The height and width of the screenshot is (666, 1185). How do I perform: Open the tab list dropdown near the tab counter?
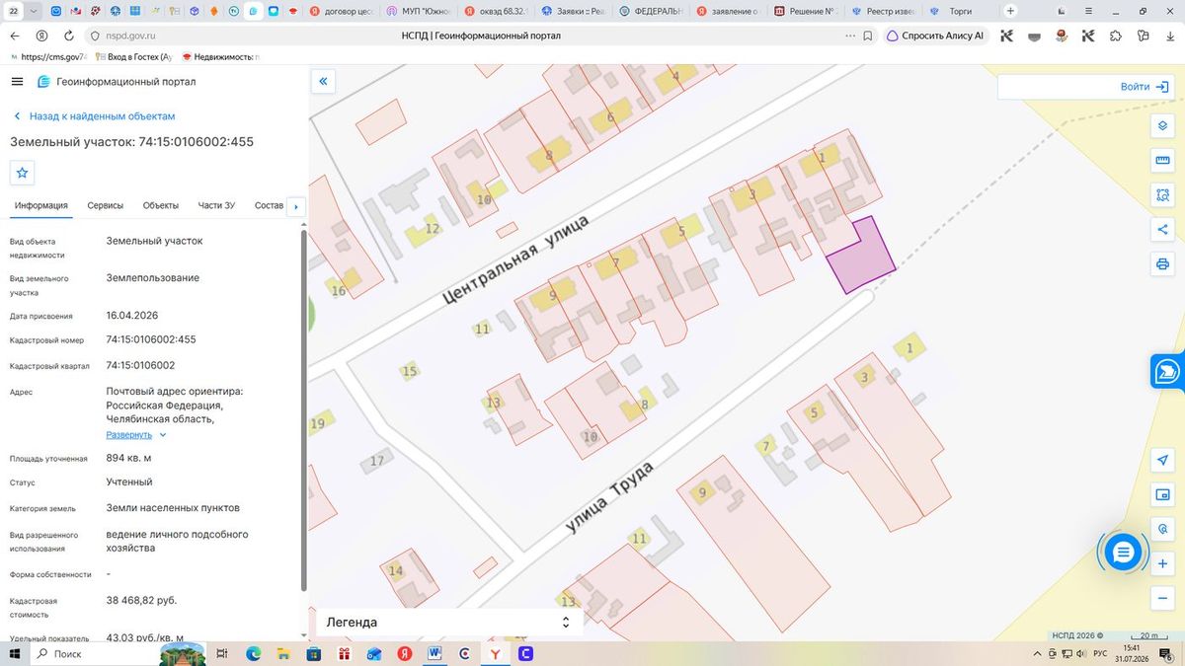(x=35, y=11)
